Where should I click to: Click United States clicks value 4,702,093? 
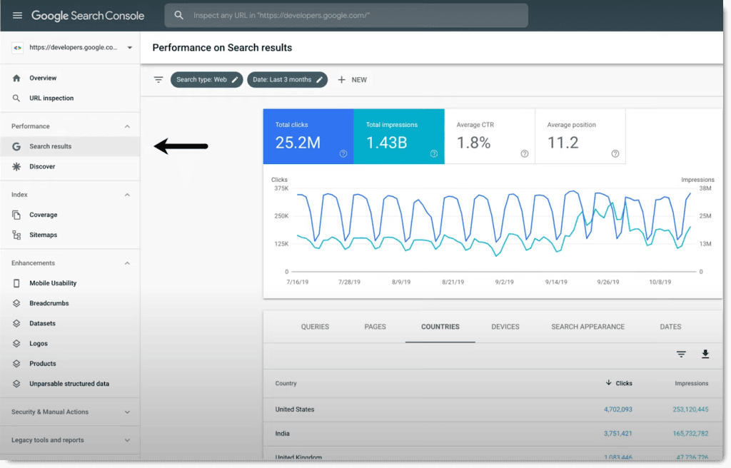click(617, 409)
